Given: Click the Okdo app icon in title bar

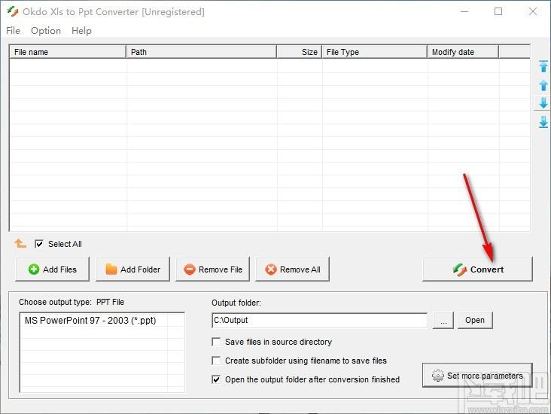Looking at the screenshot, I should pyautogui.click(x=13, y=11).
